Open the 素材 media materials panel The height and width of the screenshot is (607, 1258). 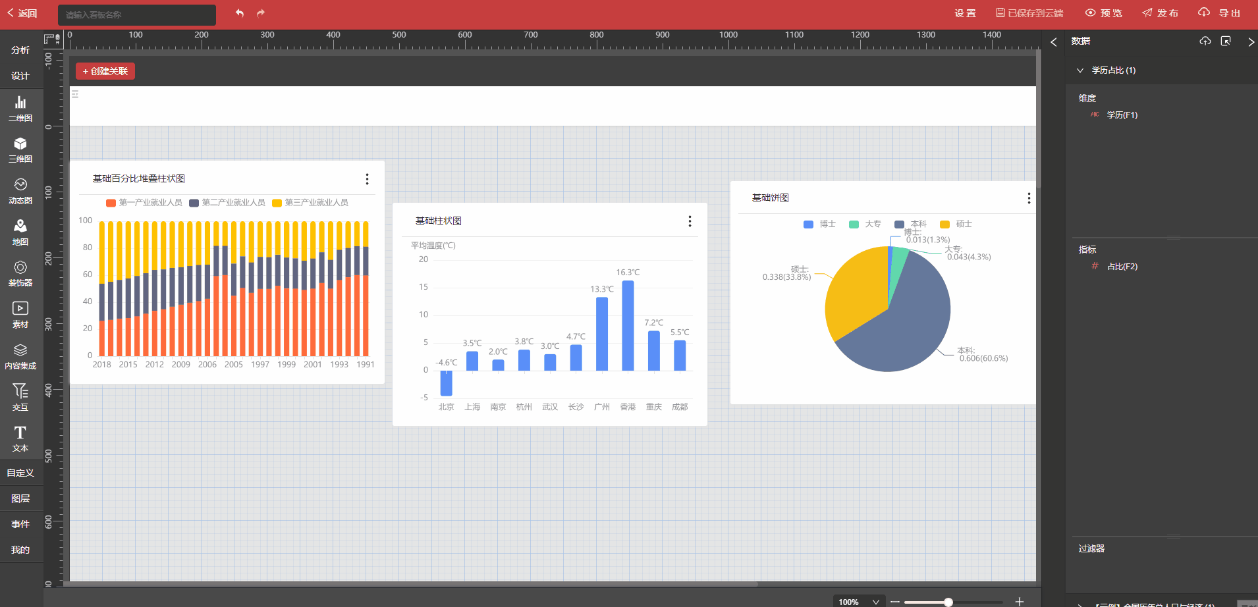tap(20, 314)
